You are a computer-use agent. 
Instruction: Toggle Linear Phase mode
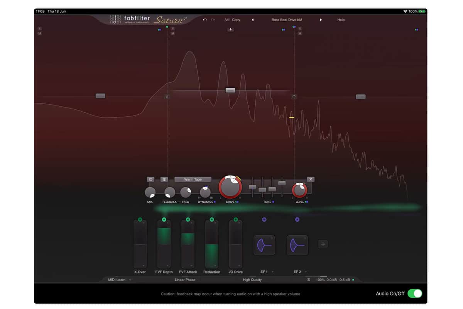click(x=185, y=280)
